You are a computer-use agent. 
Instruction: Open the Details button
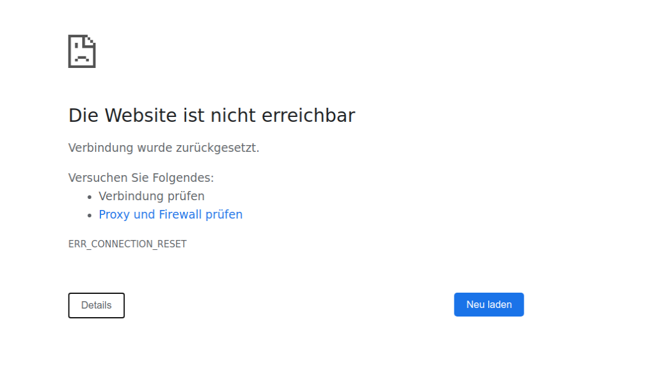(x=96, y=306)
